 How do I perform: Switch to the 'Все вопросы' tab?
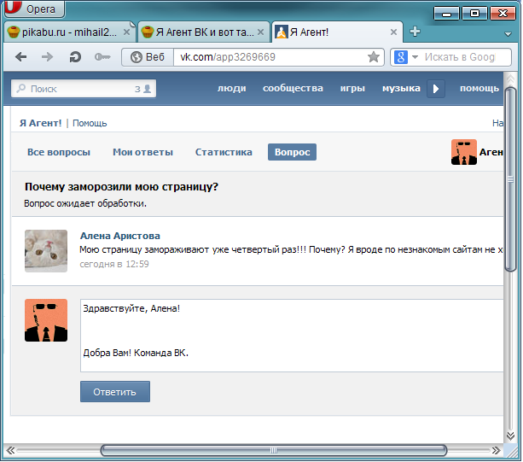59,152
